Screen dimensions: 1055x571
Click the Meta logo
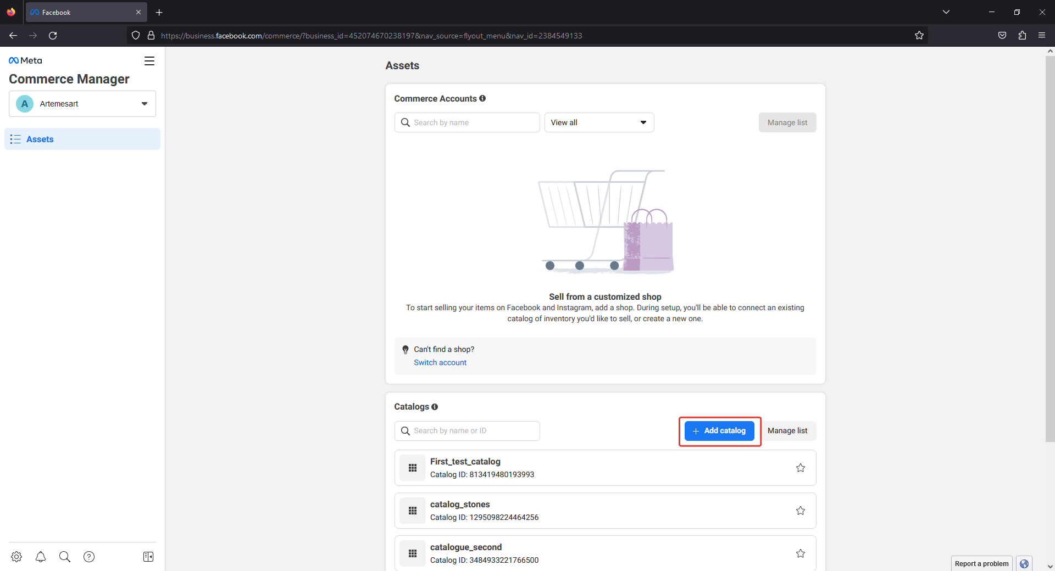point(25,60)
